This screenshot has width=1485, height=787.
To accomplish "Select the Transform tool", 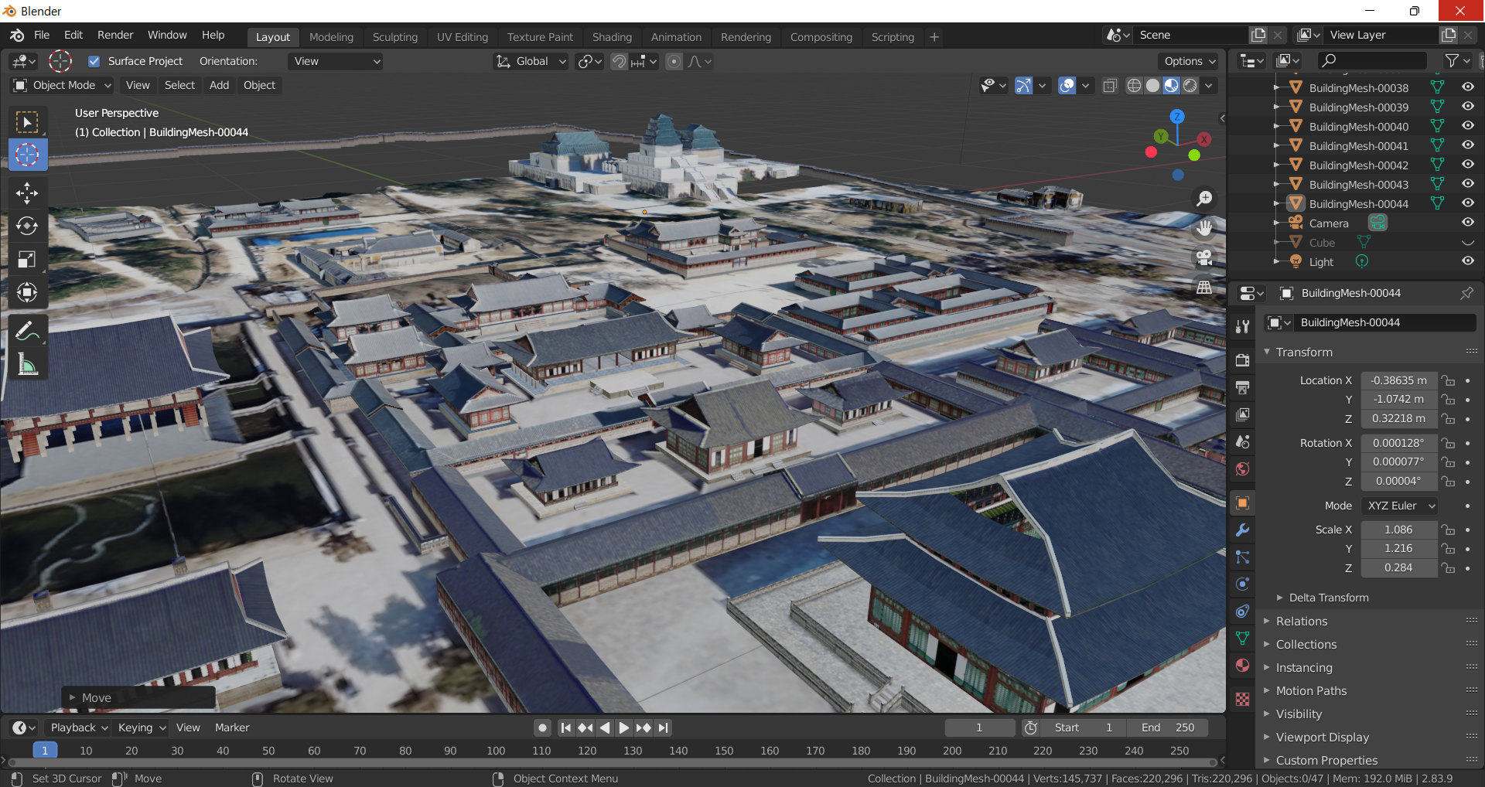I will click(x=27, y=292).
